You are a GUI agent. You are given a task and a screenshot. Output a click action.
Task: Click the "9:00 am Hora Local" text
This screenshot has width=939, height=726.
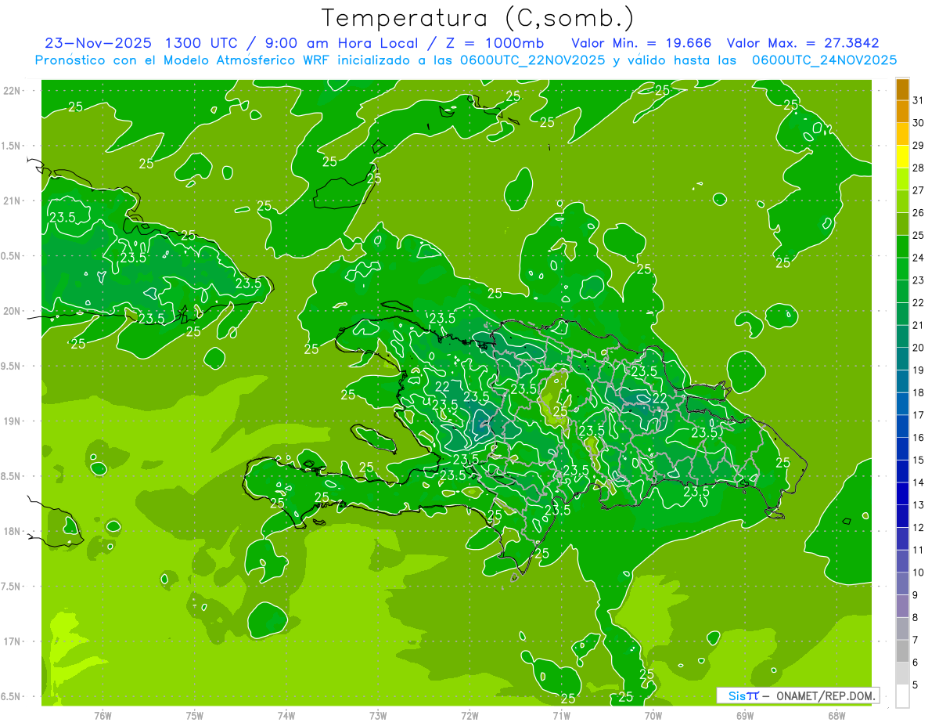341,42
